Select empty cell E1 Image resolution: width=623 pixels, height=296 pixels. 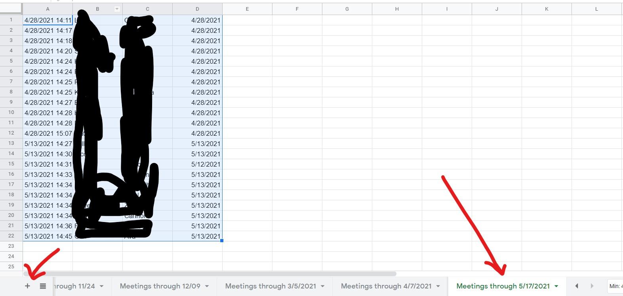pyautogui.click(x=247, y=20)
